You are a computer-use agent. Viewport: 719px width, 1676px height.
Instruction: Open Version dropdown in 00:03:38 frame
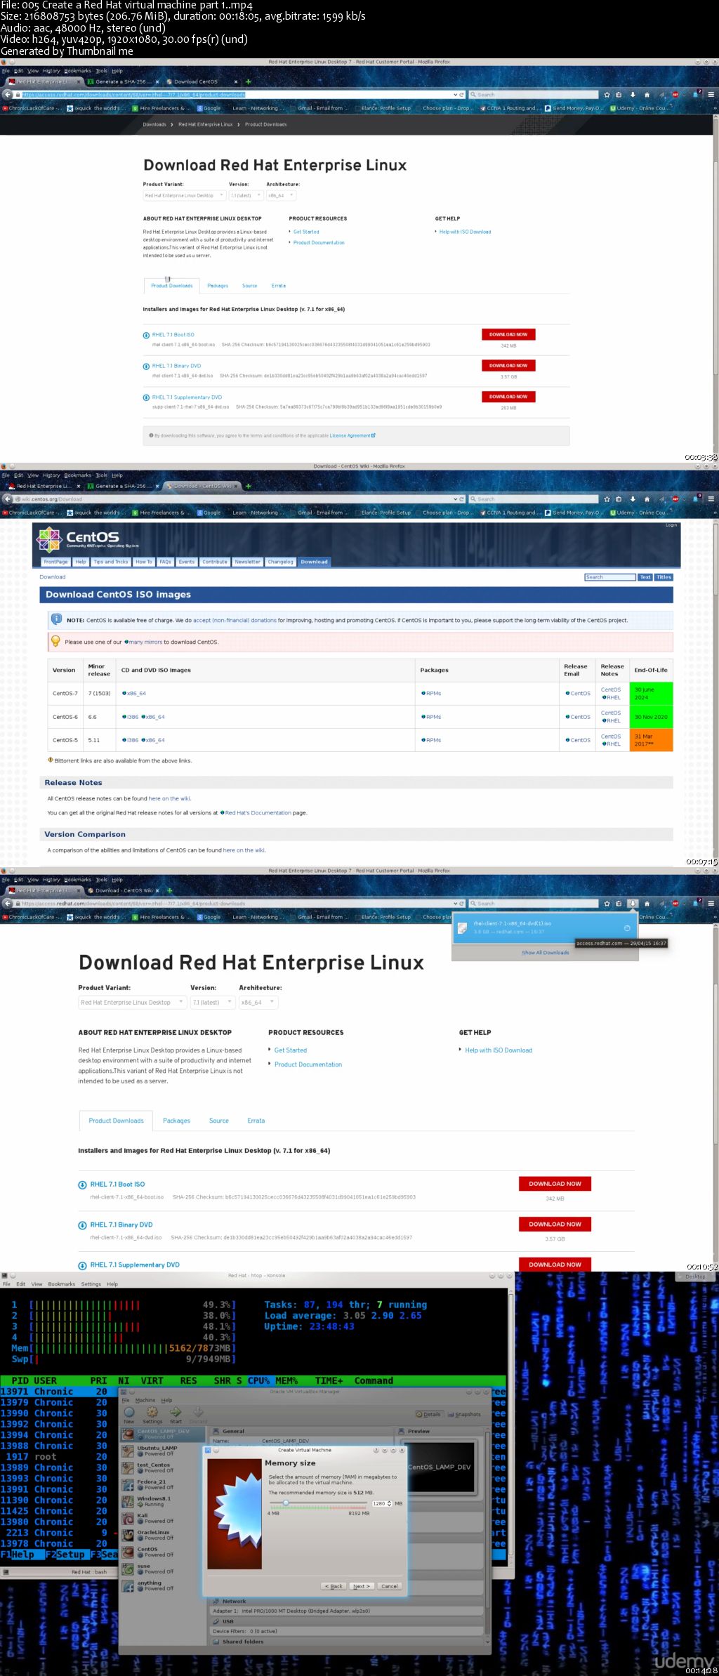(x=246, y=195)
